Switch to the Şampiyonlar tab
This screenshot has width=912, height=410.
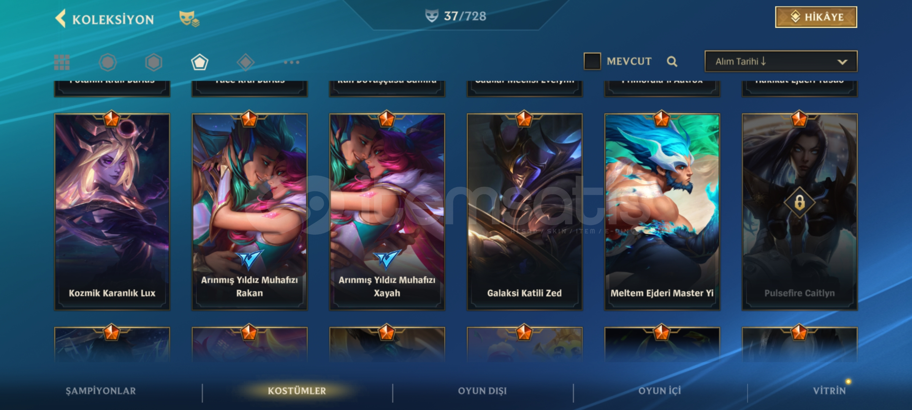(x=101, y=391)
